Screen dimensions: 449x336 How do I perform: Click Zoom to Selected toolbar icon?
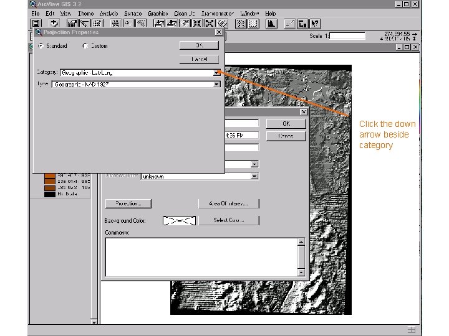[x=185, y=24]
